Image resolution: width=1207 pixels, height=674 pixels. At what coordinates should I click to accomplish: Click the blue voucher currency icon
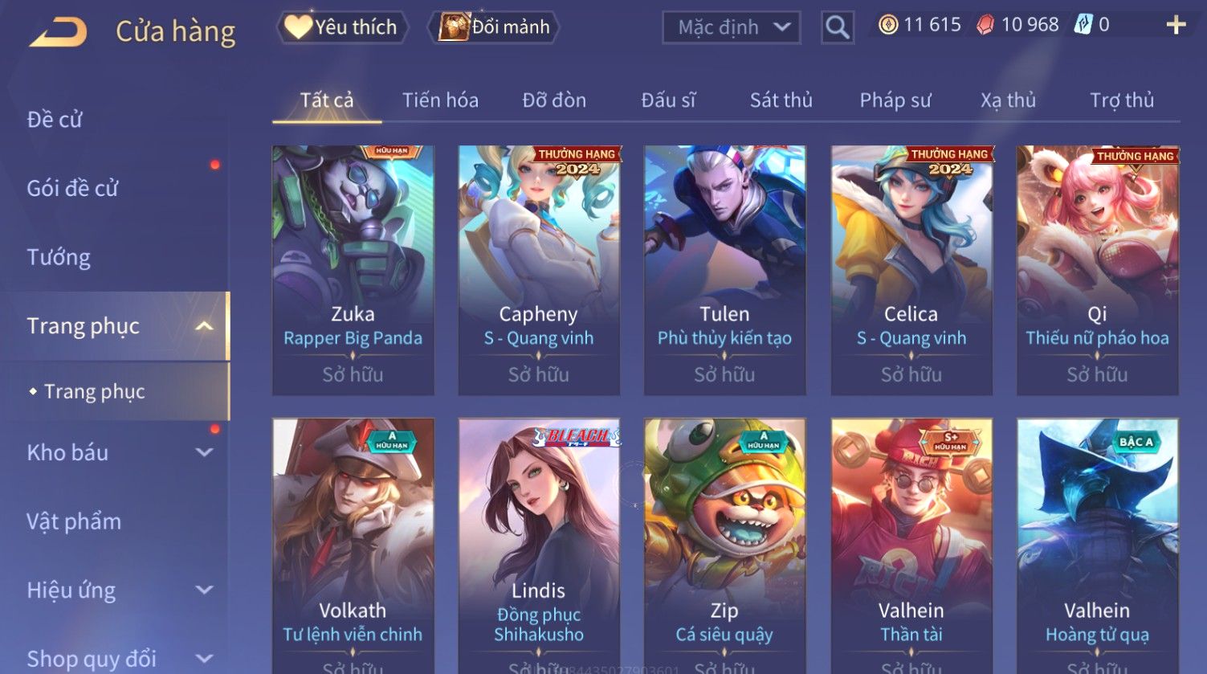tap(1083, 25)
